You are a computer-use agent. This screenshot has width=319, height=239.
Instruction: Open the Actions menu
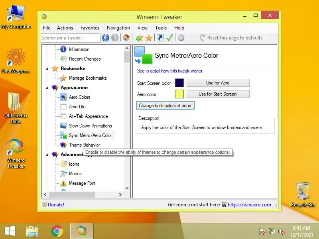tap(65, 28)
